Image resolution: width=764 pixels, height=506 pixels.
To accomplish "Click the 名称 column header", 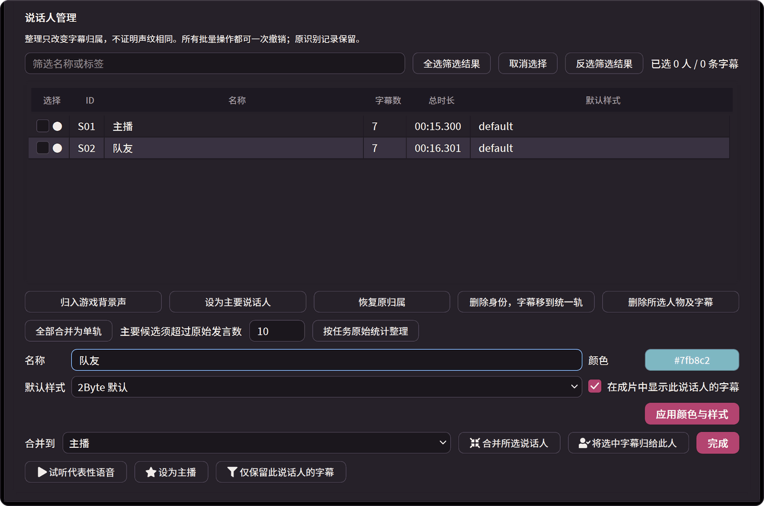I will (237, 100).
